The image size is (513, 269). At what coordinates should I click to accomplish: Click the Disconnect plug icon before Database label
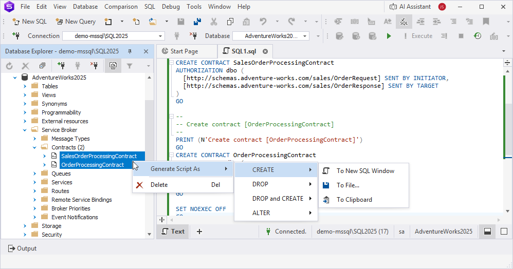point(193,35)
